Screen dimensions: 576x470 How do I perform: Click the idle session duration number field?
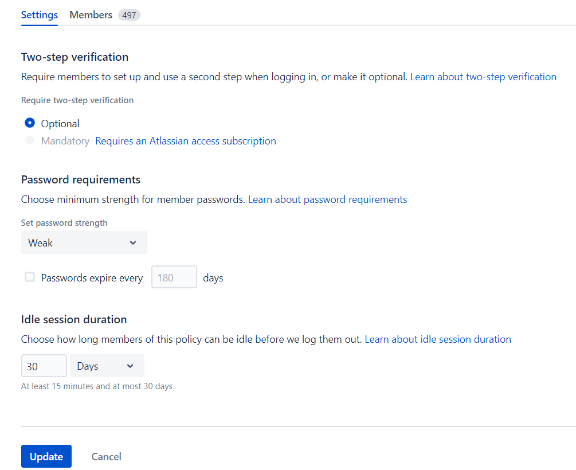(44, 366)
